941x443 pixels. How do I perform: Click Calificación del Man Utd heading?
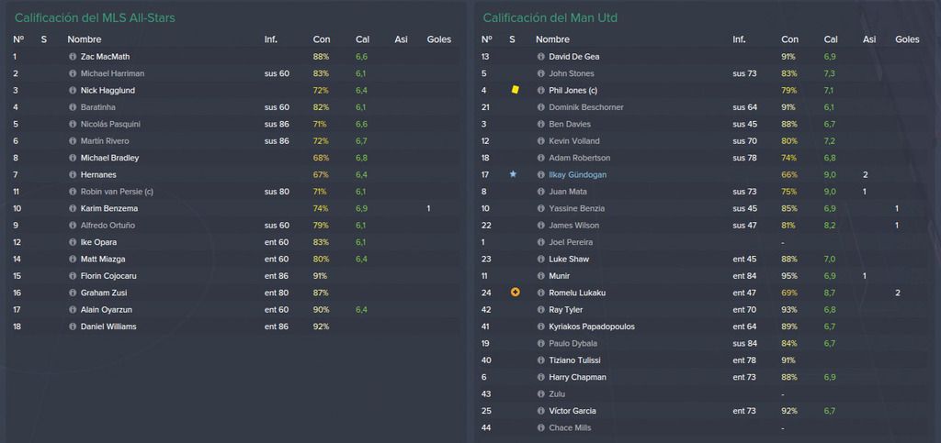pos(550,18)
